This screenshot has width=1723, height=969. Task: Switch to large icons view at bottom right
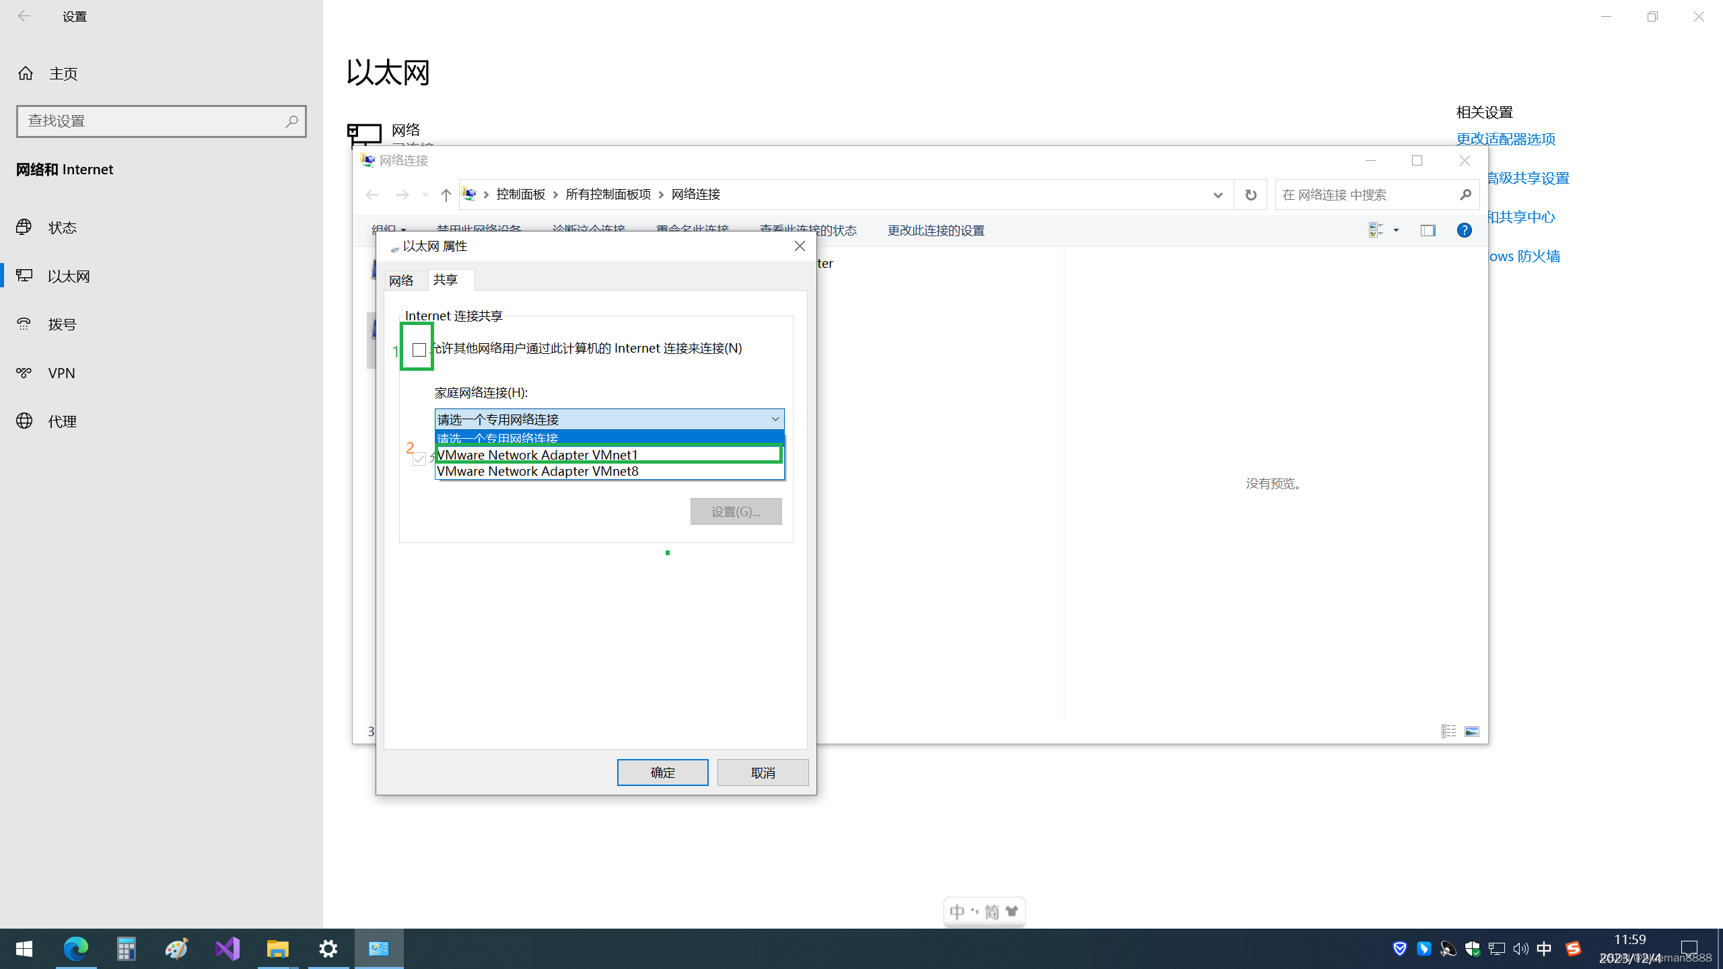pos(1472,731)
